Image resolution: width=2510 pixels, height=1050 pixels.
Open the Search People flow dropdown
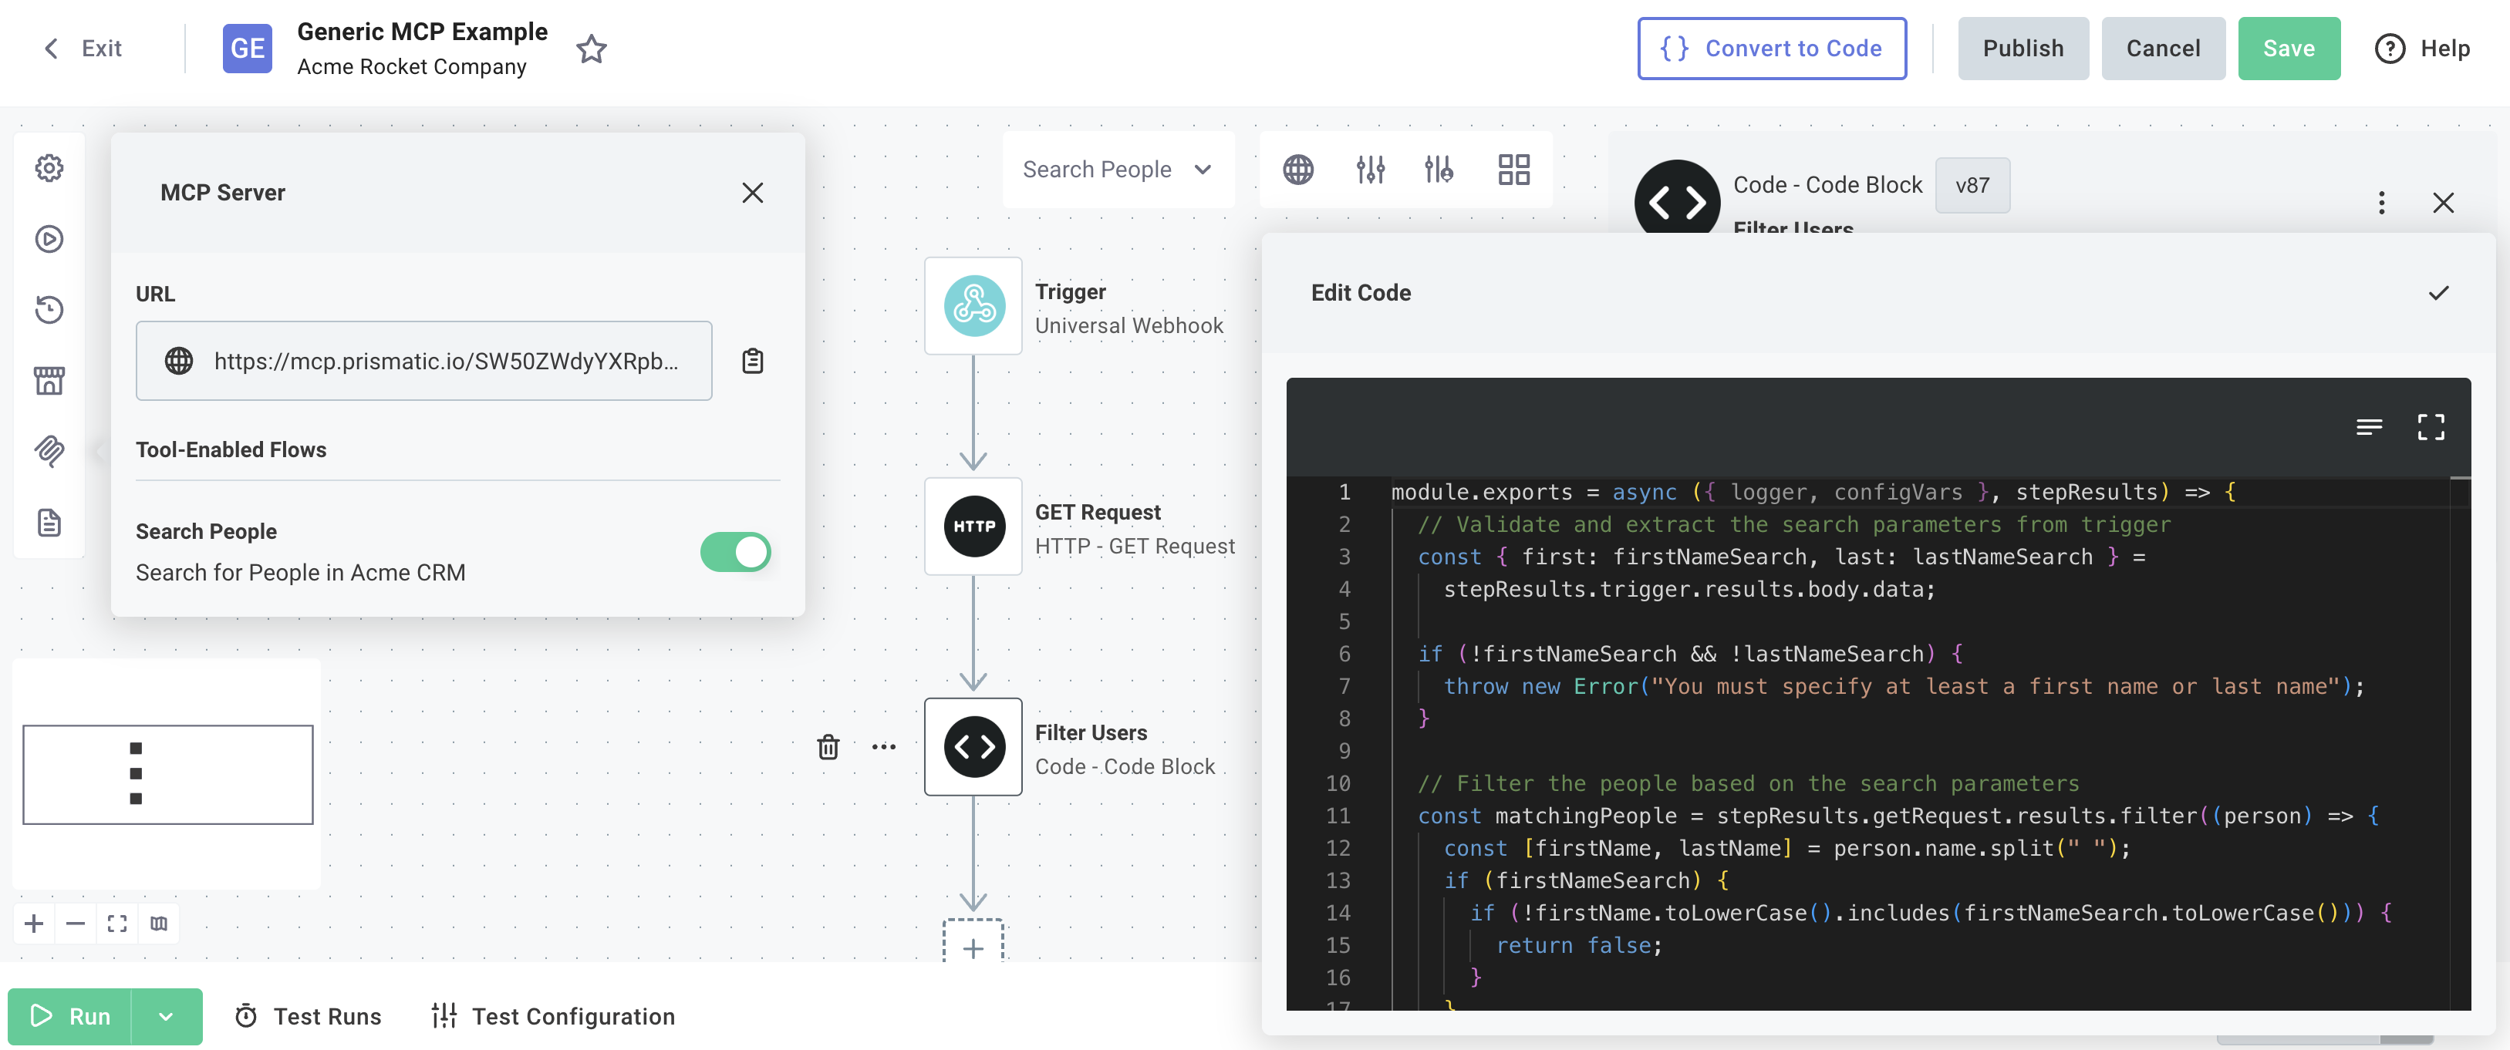coord(1118,170)
